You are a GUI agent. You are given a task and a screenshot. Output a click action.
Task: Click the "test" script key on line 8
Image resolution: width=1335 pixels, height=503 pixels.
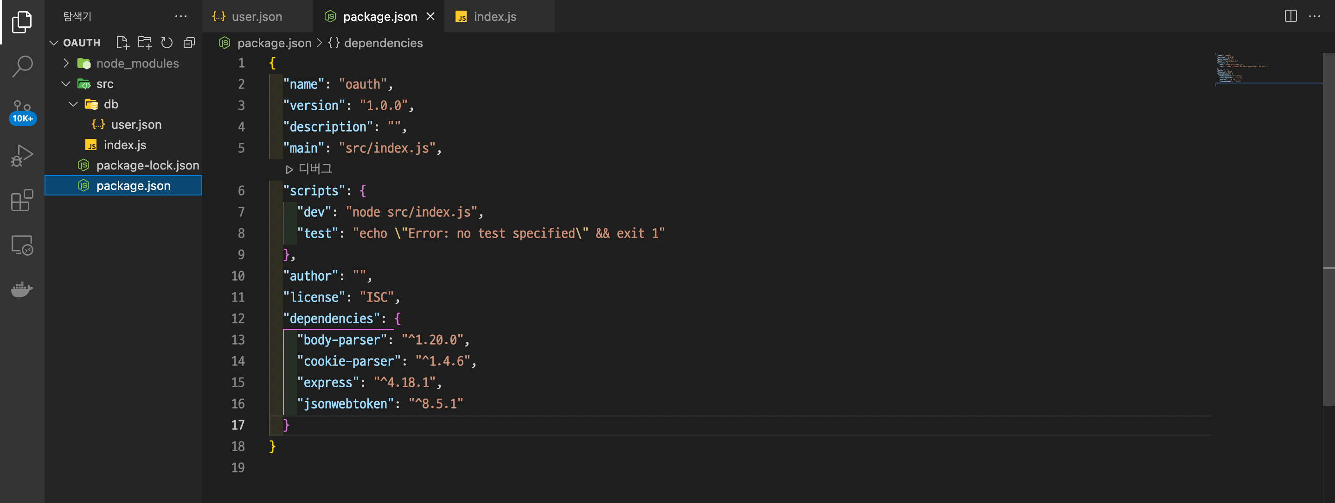pos(318,233)
